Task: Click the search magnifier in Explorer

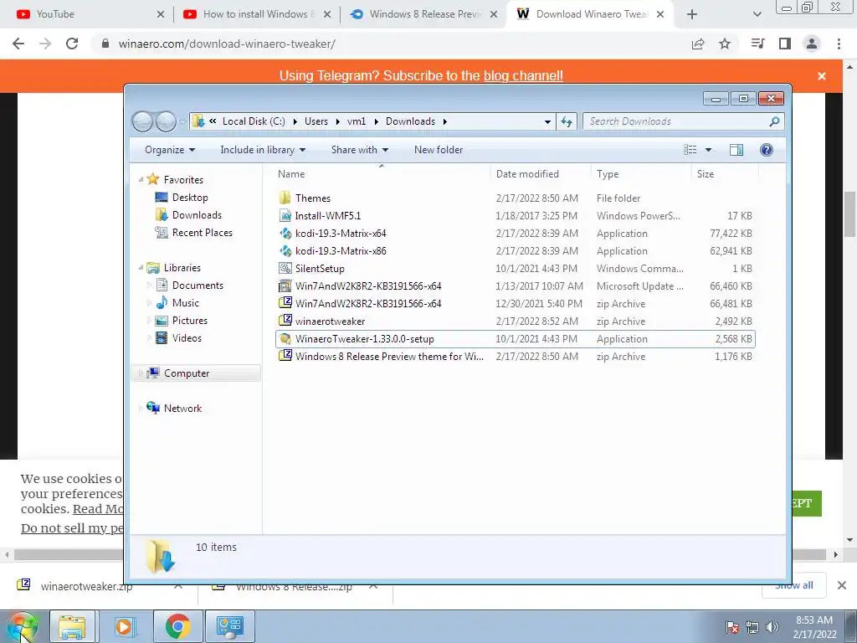Action: click(x=774, y=121)
